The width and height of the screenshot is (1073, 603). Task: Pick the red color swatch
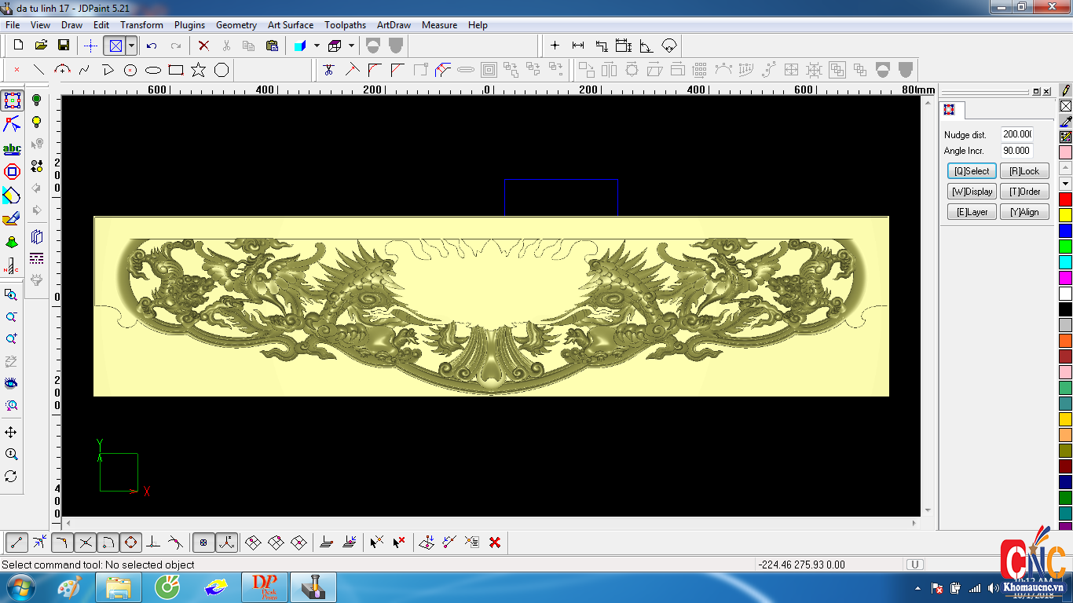[1065, 199]
